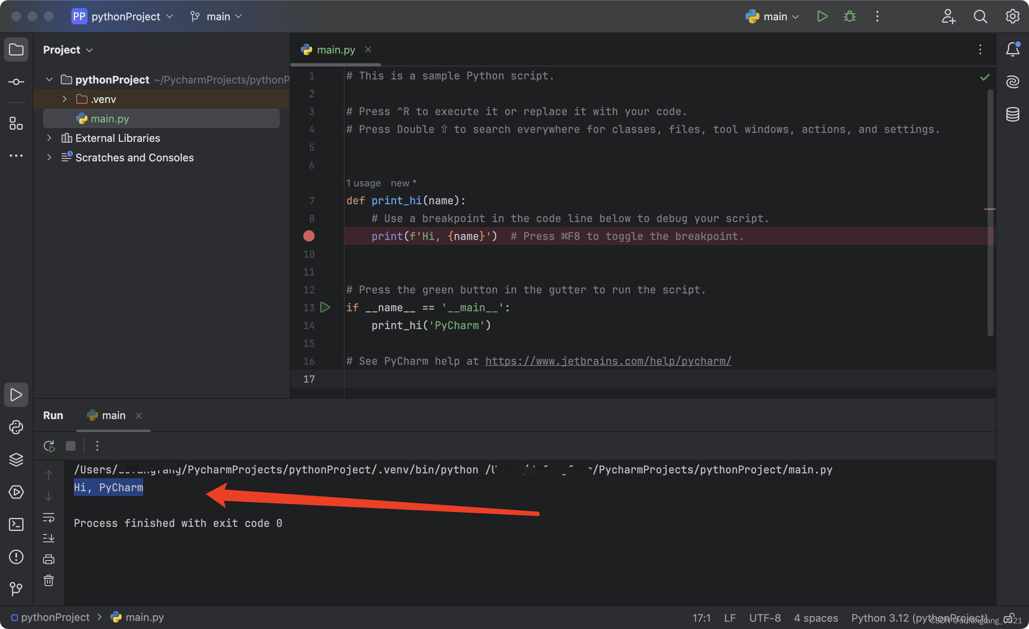Clear the run output with trash icon

pyautogui.click(x=48, y=581)
